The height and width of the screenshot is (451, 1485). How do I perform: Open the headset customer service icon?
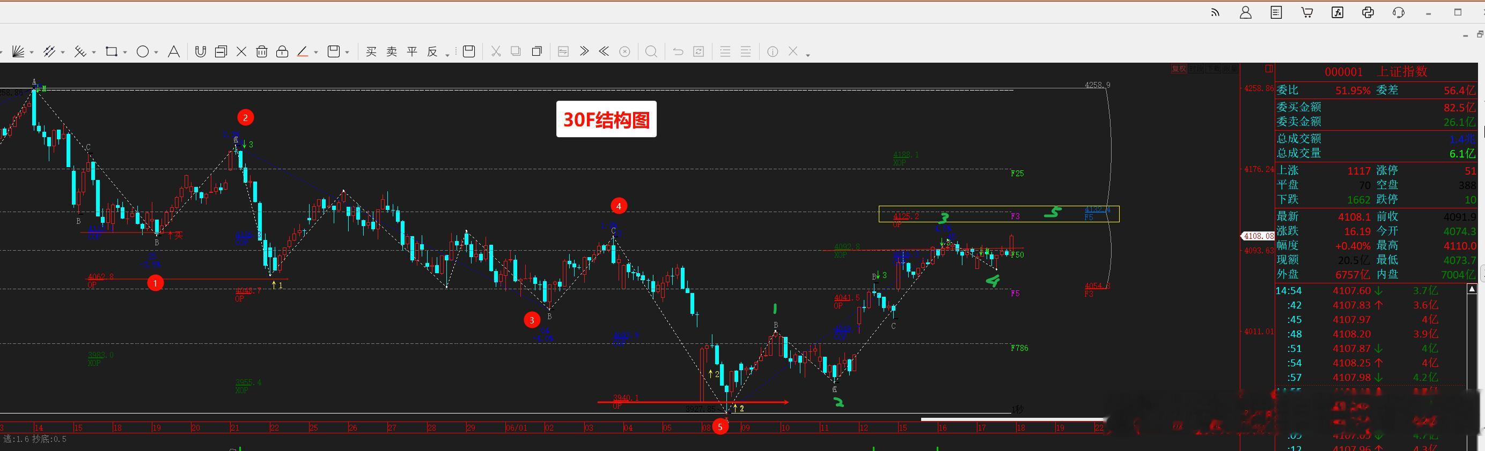1399,13
